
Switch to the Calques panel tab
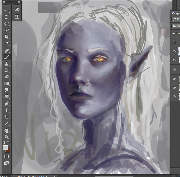click(176, 14)
